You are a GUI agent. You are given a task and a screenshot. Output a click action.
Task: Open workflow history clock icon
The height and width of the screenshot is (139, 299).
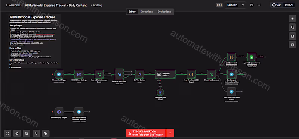point(252,5)
